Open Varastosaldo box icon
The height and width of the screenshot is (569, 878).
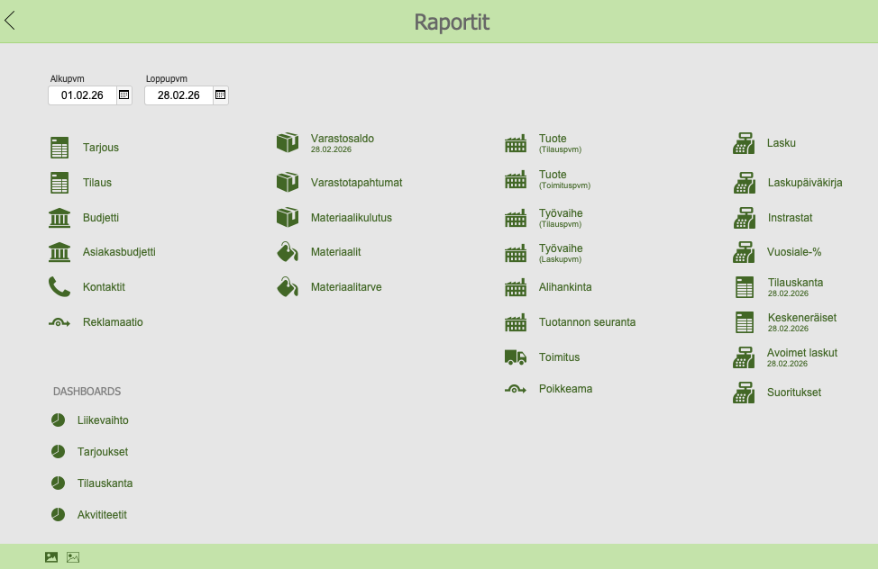287,143
